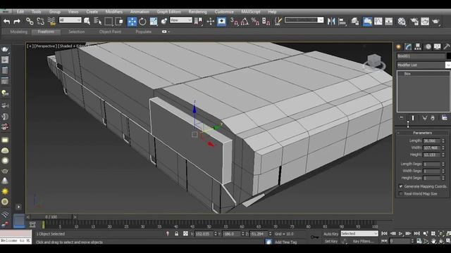Click the Curve Editor icon

pyautogui.click(x=378, y=21)
